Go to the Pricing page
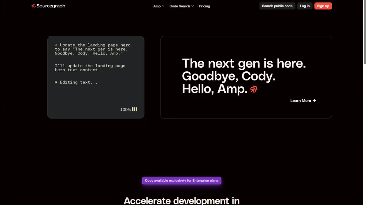Viewport: 367px width, 205px height. point(204,6)
